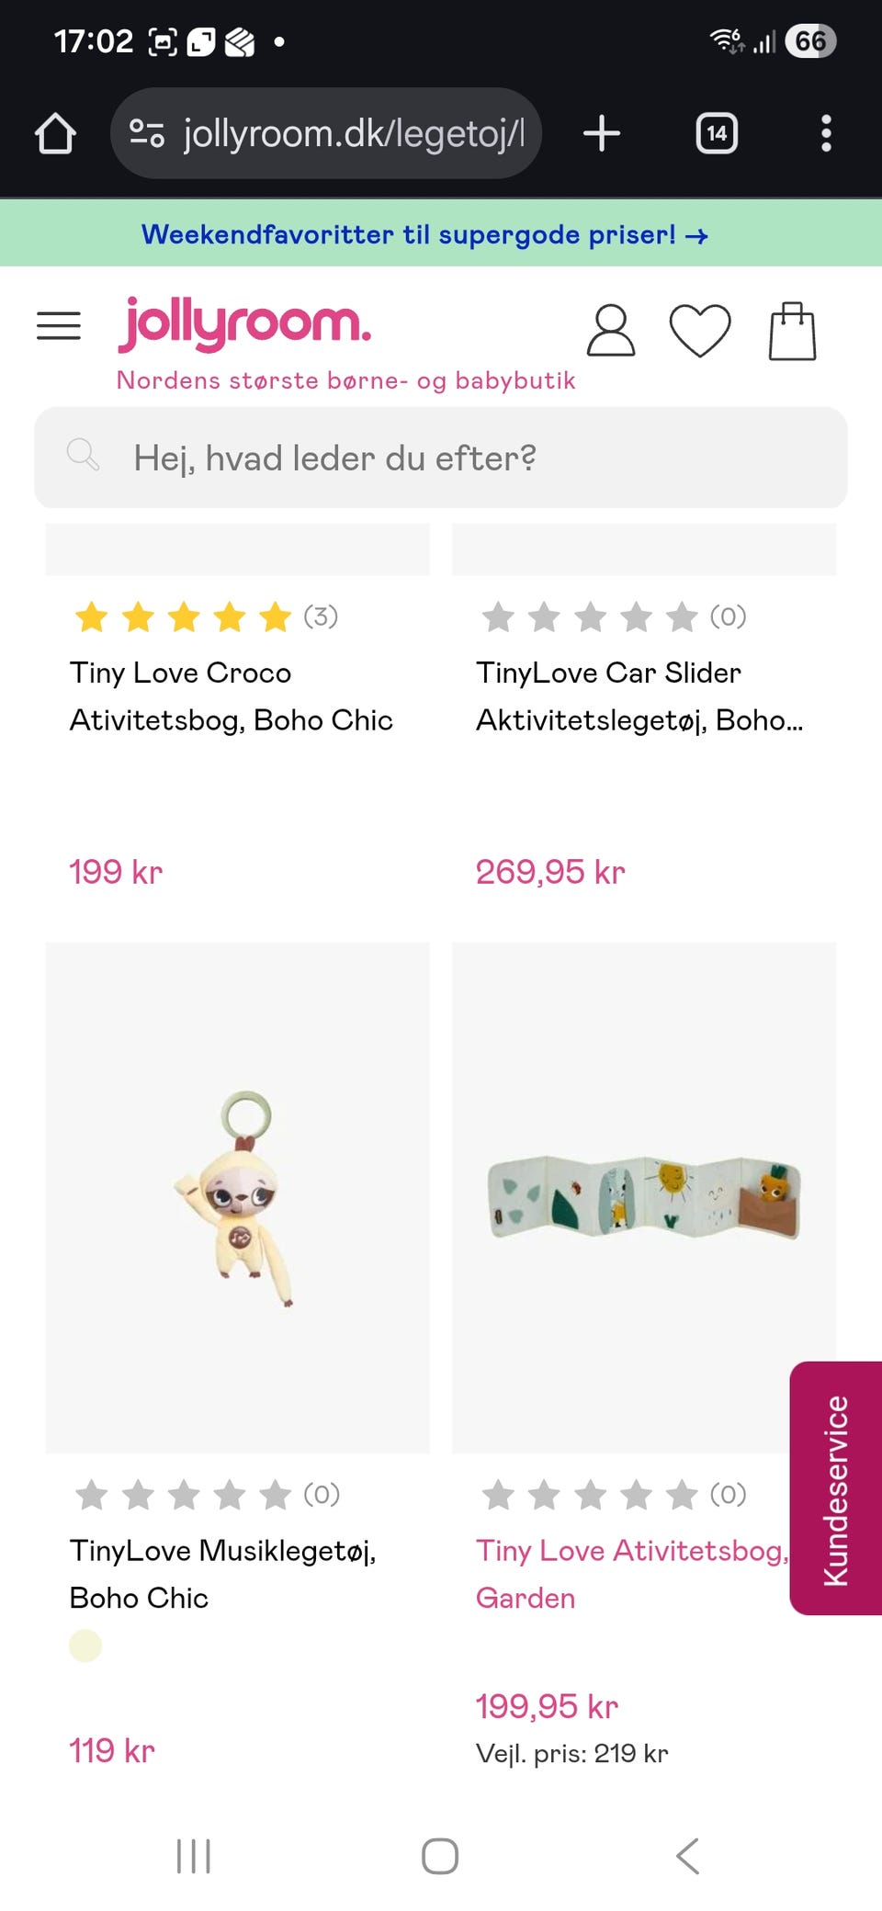View the Garden activity book image

click(643, 1197)
